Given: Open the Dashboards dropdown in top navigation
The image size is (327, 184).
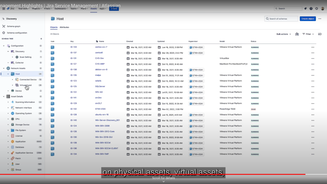Looking at the screenshot, I should click(x=61, y=9).
